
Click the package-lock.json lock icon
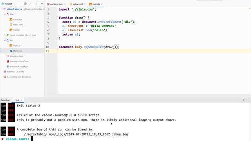(8, 61)
